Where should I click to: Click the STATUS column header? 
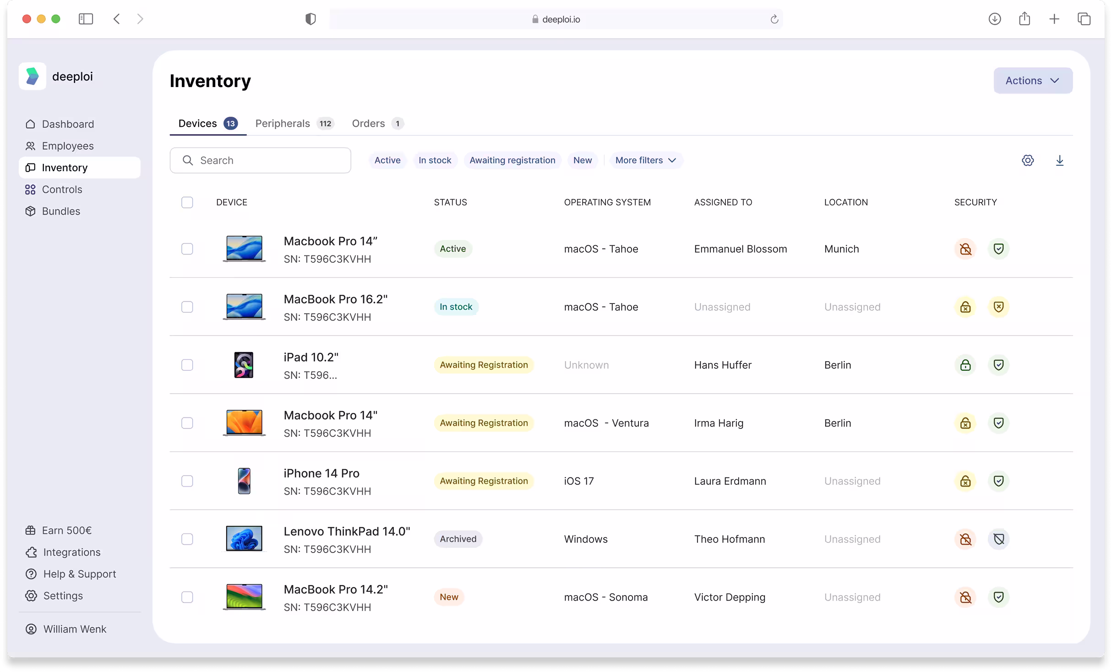(x=451, y=202)
